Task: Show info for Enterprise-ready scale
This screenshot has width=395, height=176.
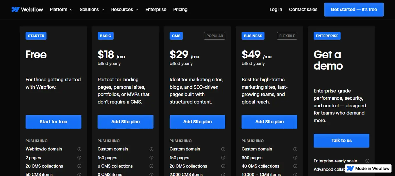Action: pyautogui.click(x=367, y=161)
